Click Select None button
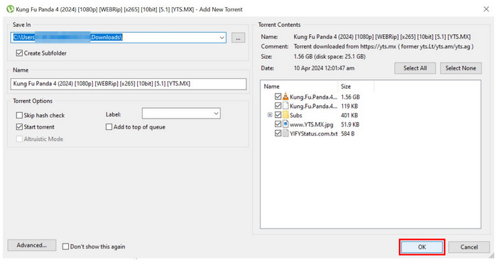 (x=461, y=68)
